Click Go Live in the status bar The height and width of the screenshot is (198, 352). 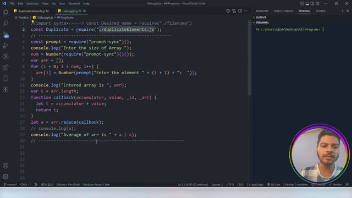click(273, 185)
